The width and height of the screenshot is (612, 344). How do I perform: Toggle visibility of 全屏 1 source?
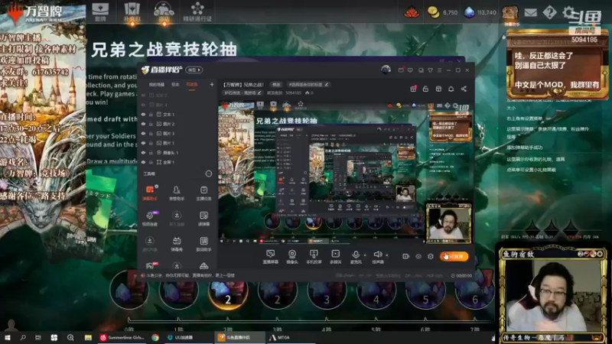pyautogui.click(x=143, y=162)
